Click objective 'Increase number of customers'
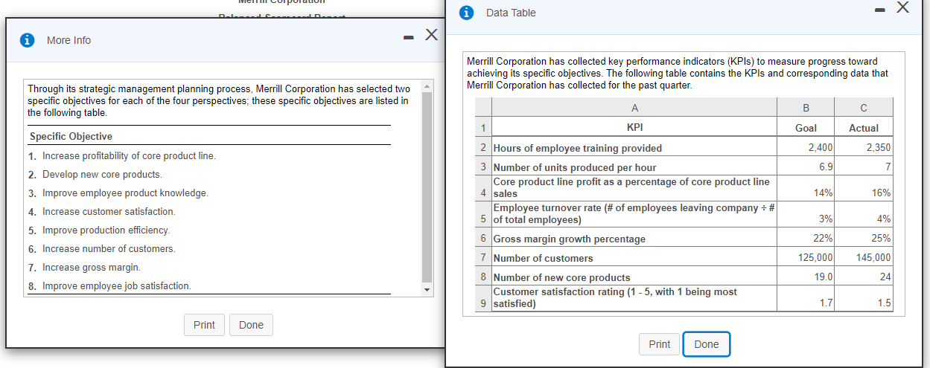This screenshot has height=368, width=930. pyautogui.click(x=109, y=249)
